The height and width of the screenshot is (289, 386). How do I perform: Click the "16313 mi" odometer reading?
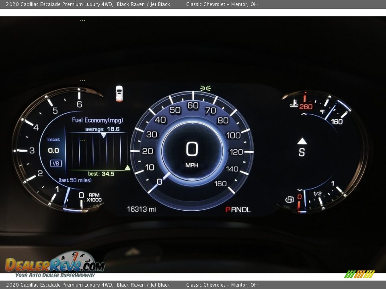(x=141, y=209)
